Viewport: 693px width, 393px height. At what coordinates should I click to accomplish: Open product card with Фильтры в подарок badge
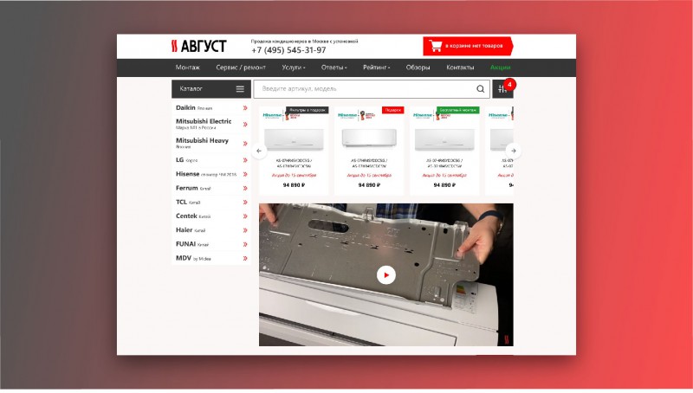tap(294, 151)
